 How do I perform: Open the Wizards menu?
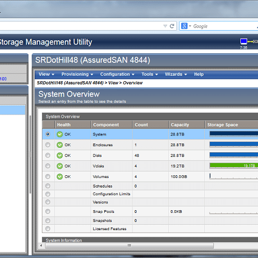(x=176, y=74)
